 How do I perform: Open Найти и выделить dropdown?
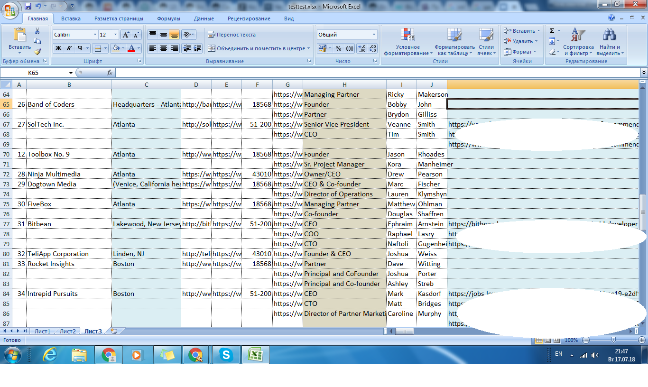610,42
